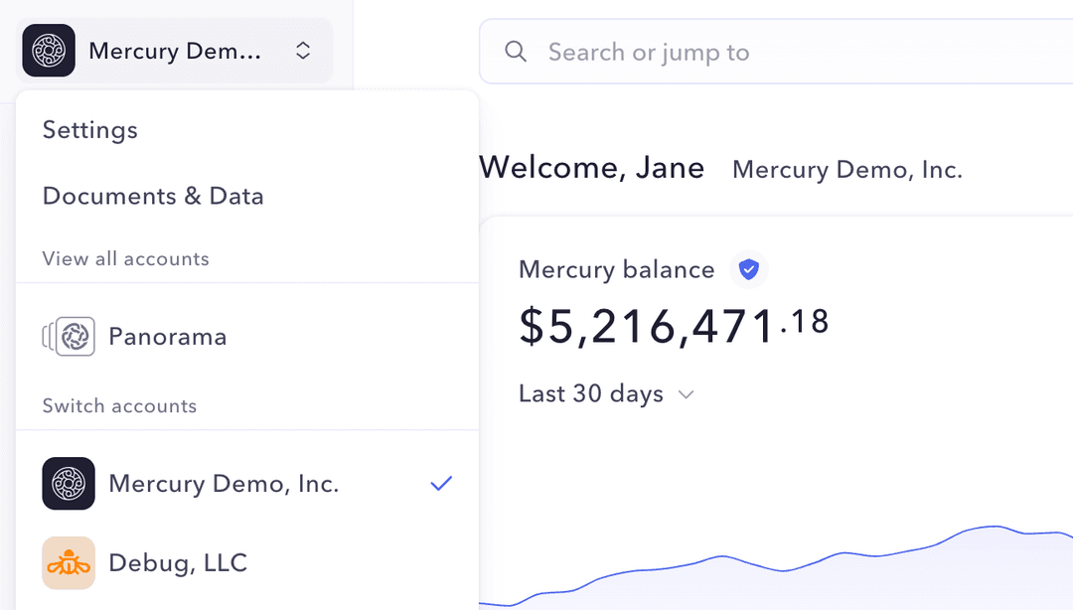Viewport: 1073px width, 610px height.
Task: Click the Panorama stacked-accounts icon
Action: click(69, 336)
